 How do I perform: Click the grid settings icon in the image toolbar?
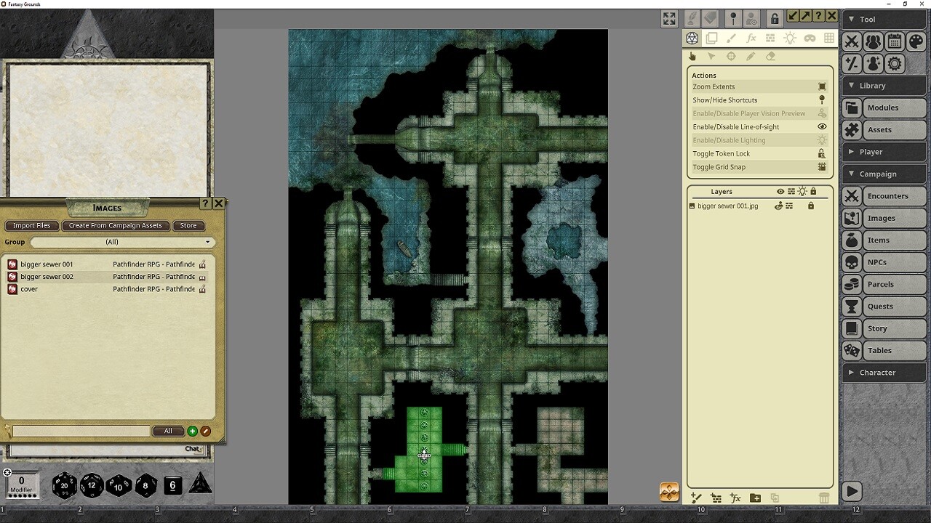click(x=828, y=38)
